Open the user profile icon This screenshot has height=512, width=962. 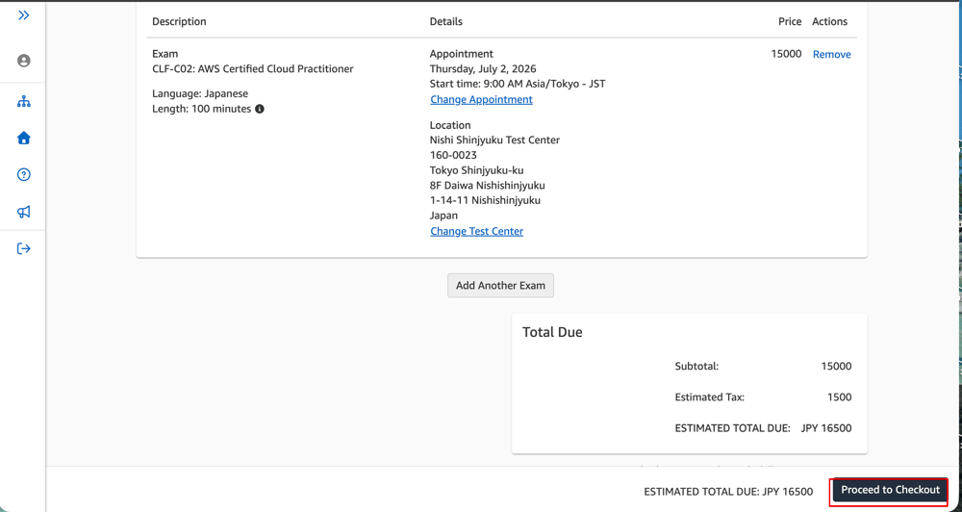[x=23, y=61]
